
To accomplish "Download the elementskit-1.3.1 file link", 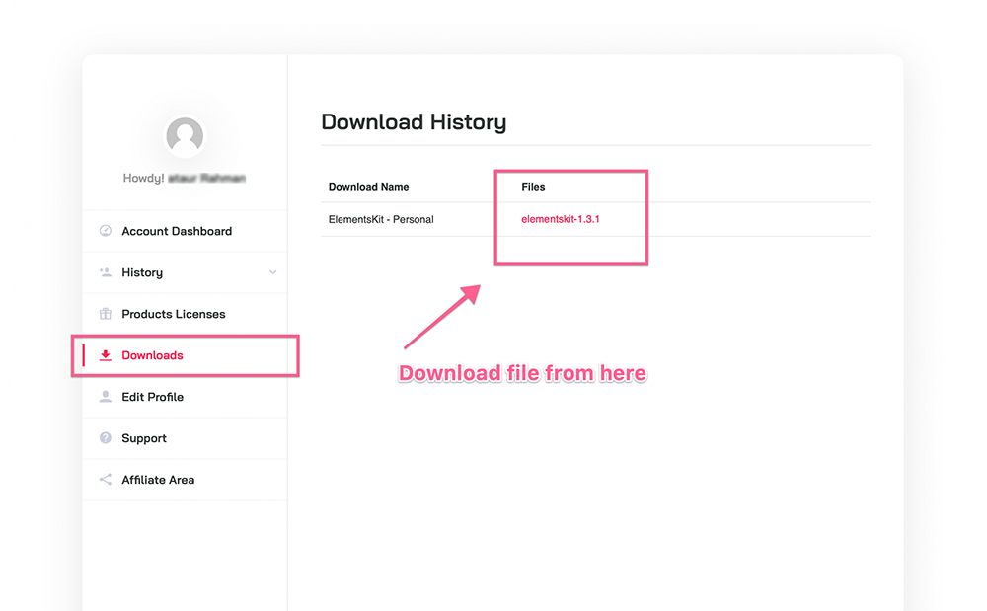I will (x=561, y=219).
